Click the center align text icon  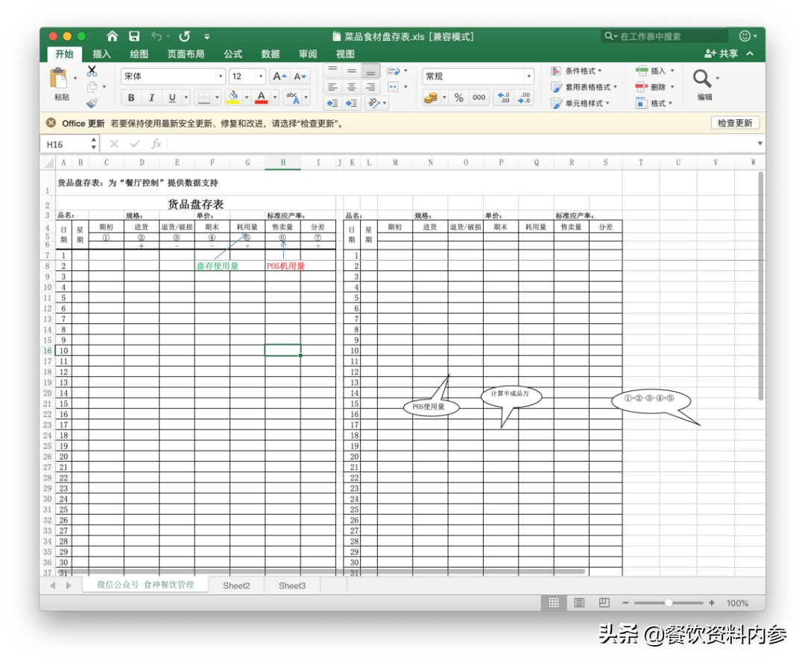(x=351, y=87)
